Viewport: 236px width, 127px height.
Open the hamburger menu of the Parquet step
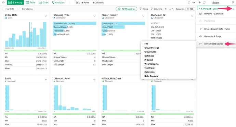click(233, 9)
